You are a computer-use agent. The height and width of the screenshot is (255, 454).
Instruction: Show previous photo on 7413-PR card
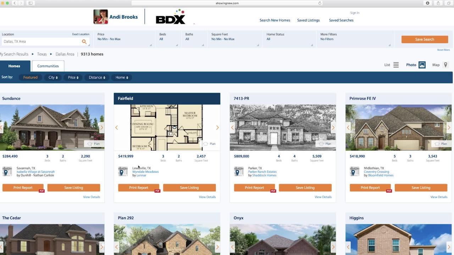tap(232, 127)
